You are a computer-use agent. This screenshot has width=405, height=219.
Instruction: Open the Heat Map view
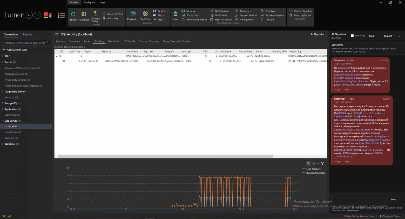click(x=84, y=16)
